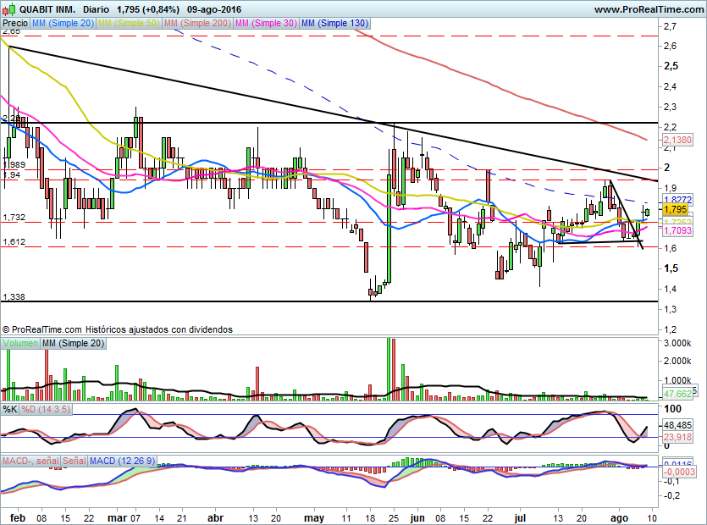The height and width of the screenshot is (525, 707).
Task: Click the 1,8272 blue moving average value
Action: [x=677, y=199]
